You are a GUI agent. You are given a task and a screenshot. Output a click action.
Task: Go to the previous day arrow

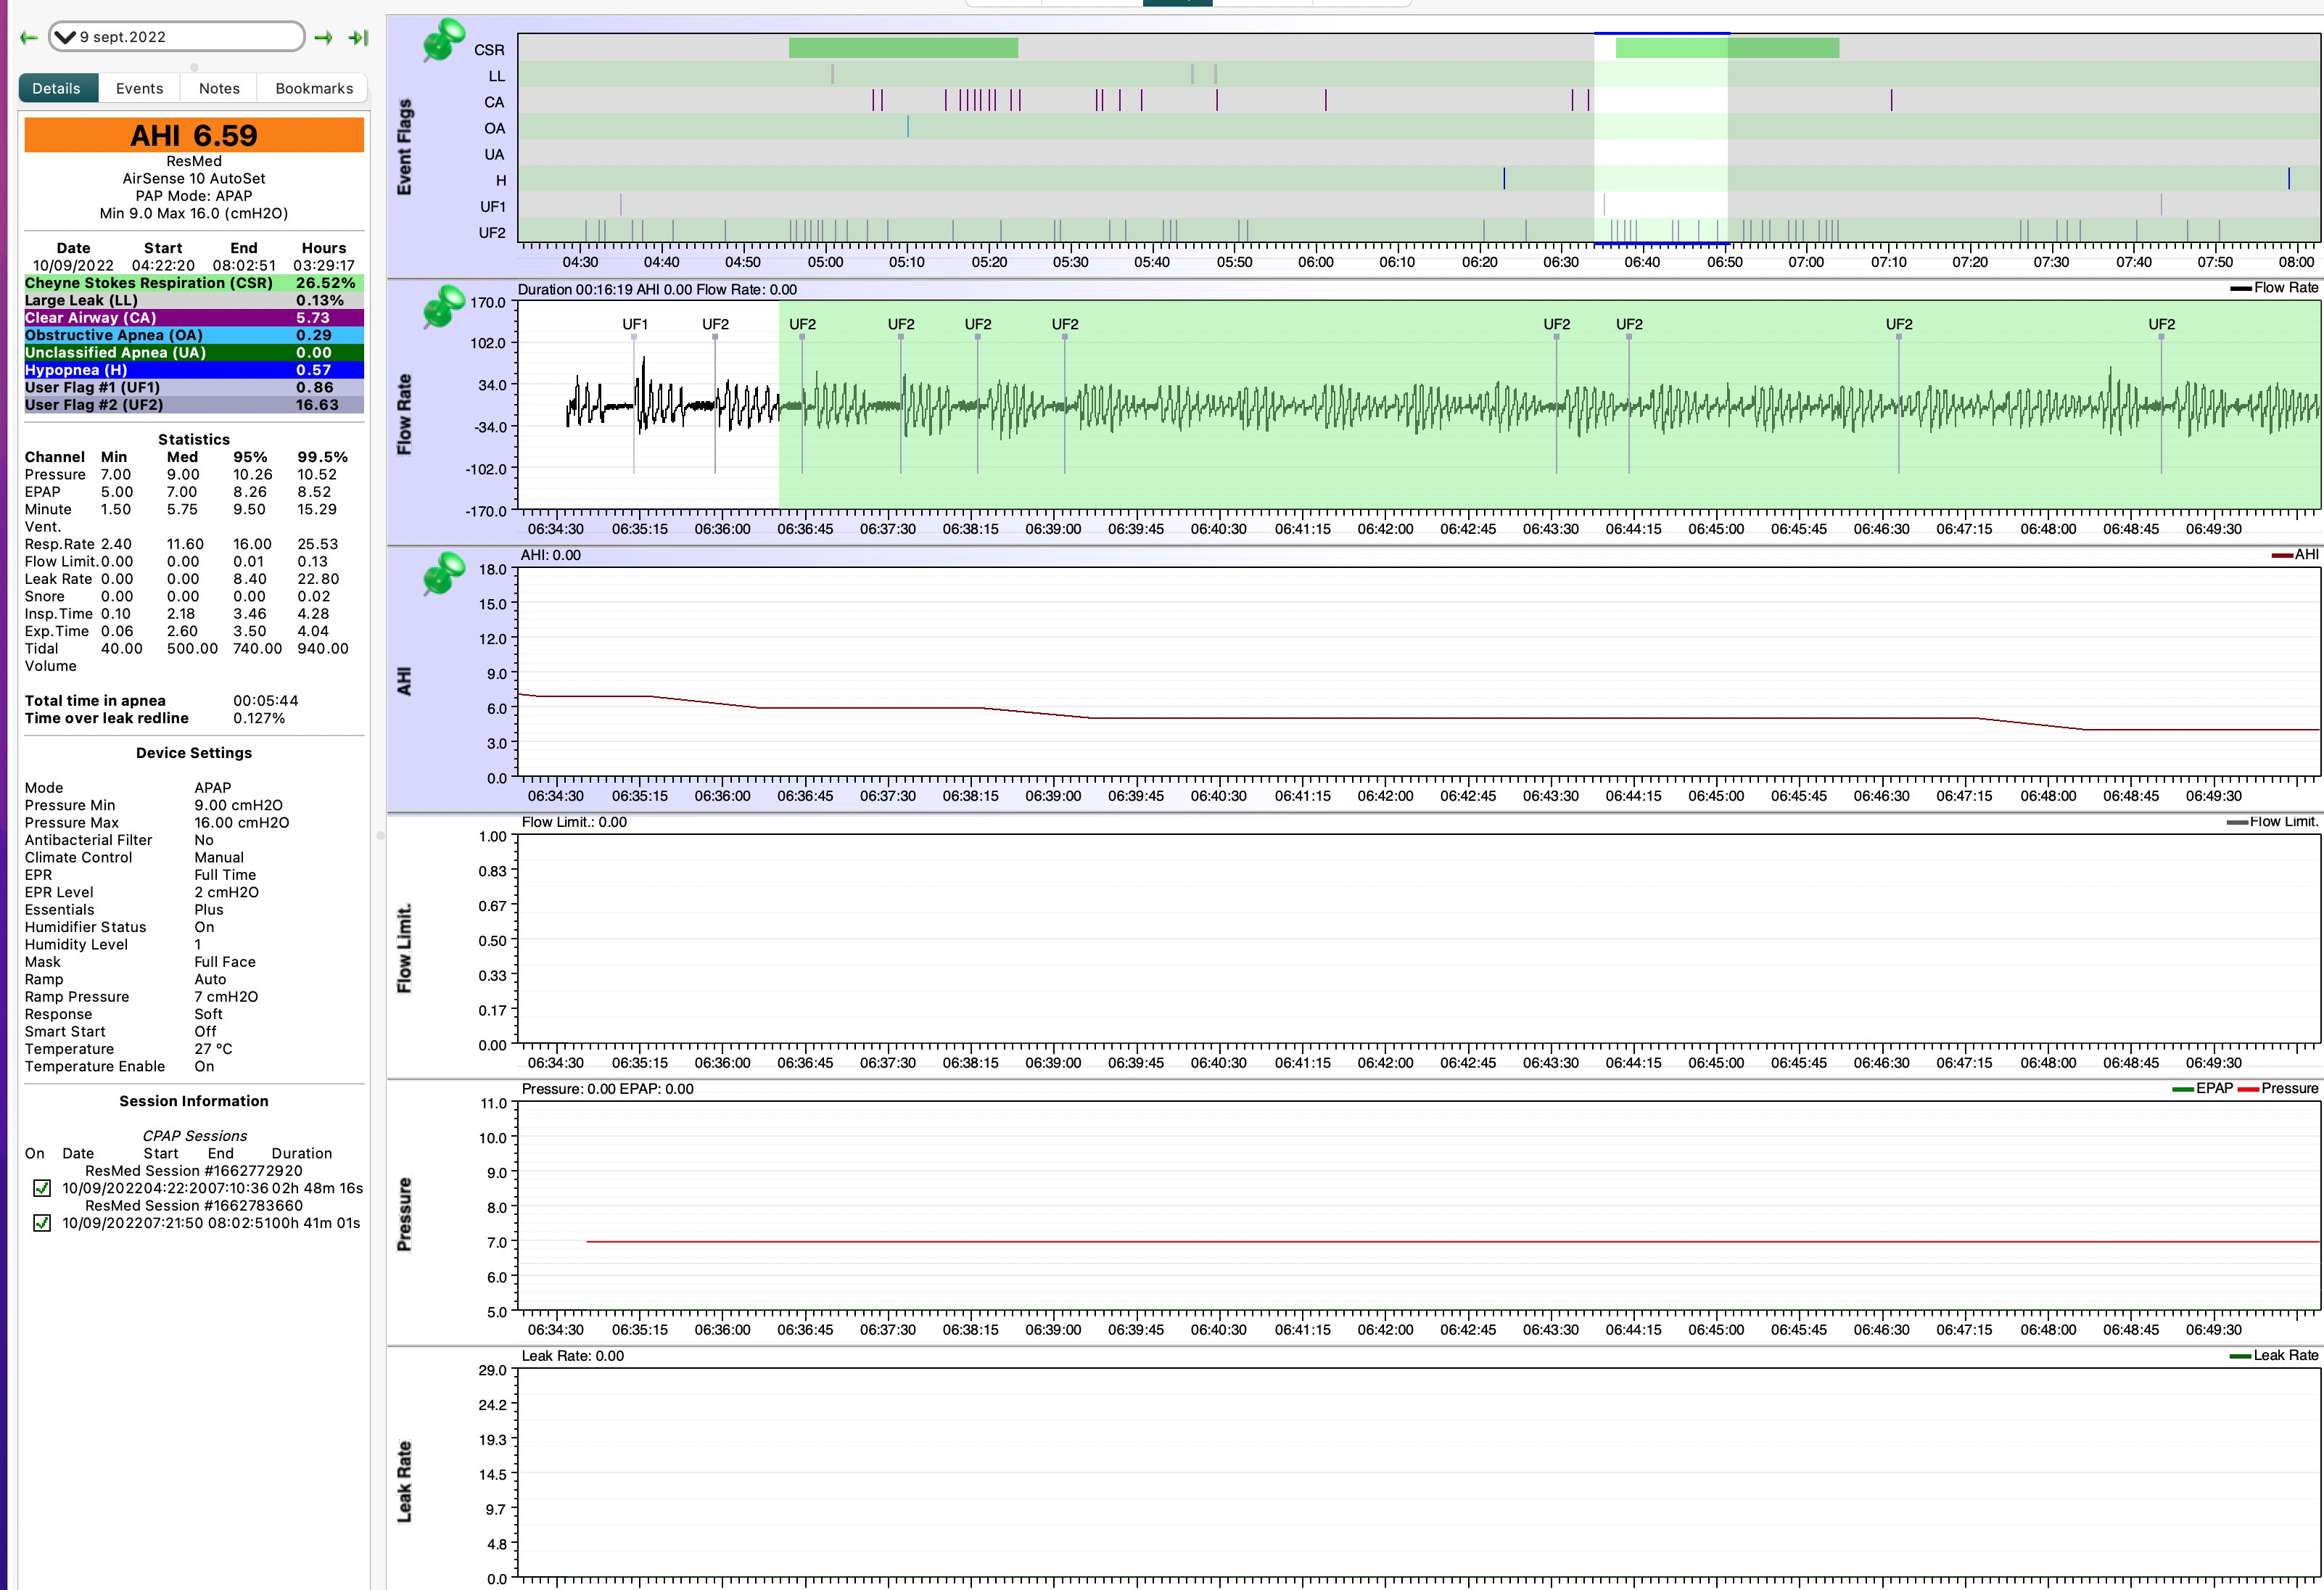pos(29,38)
